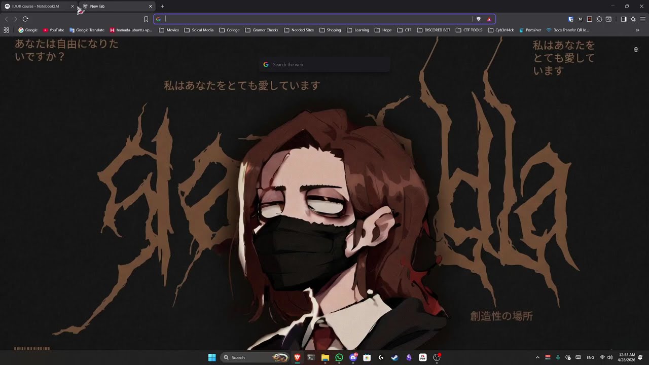Open Leo AI assistant icon
Image resolution: width=649 pixels, height=365 pixels.
(x=633, y=19)
